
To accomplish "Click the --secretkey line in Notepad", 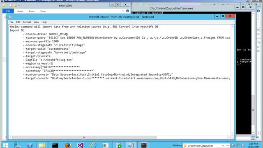I will [x=58, y=71].
